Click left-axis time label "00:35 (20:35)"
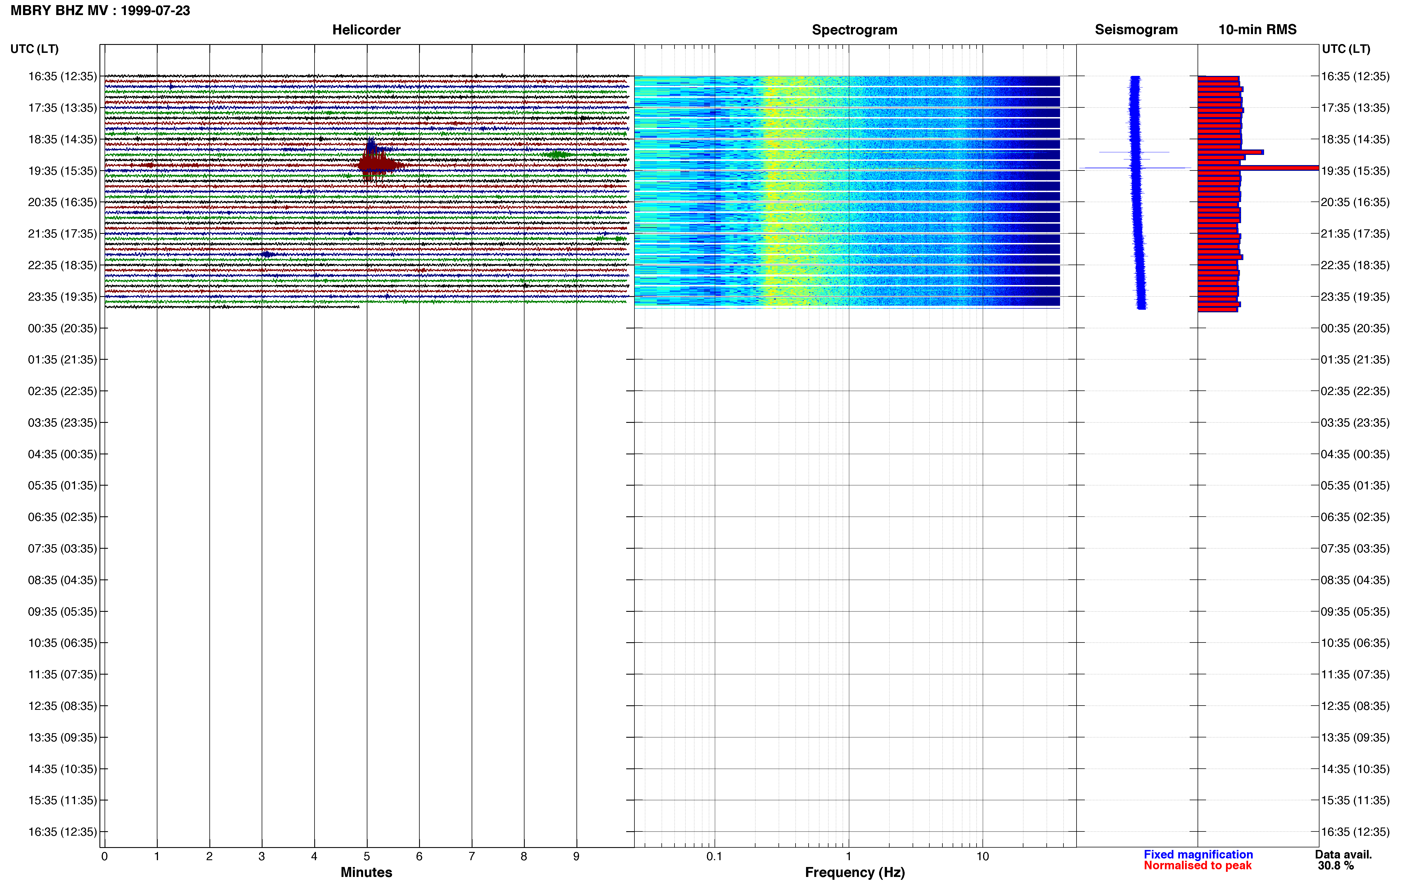Image resolution: width=1426 pixels, height=892 pixels. pos(63,328)
